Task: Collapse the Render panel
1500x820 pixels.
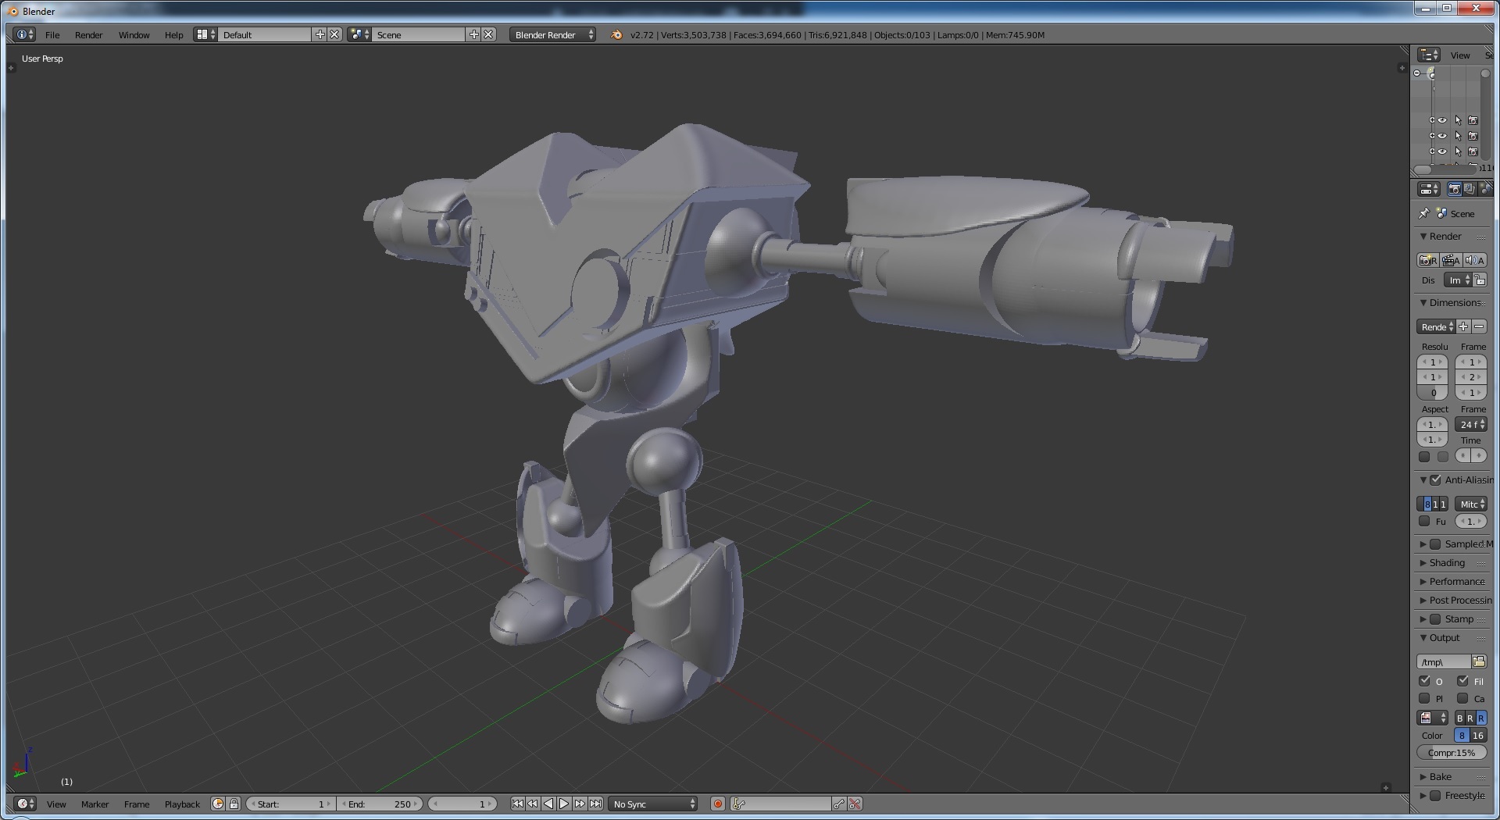Action: (x=1423, y=236)
